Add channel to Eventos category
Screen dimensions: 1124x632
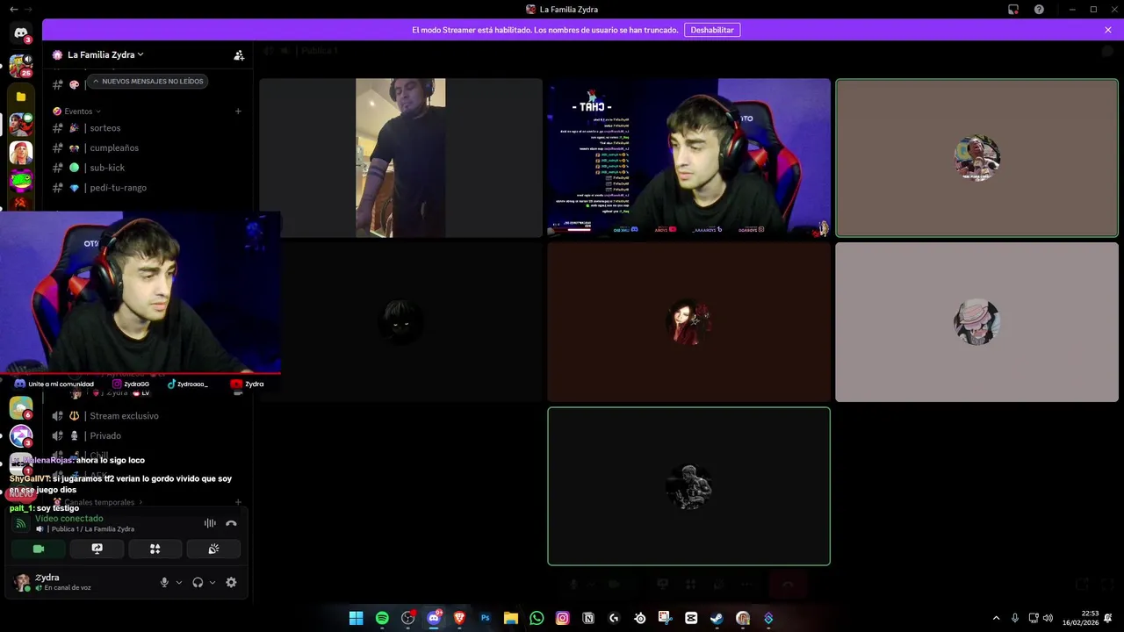click(x=238, y=111)
